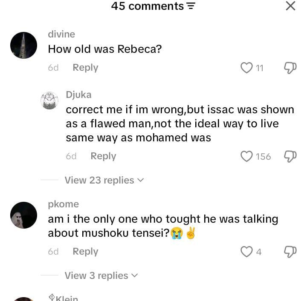Tap thumbs-down on Djuka's comment
Image resolution: width=307 pixels, height=301 pixels.
290,156
